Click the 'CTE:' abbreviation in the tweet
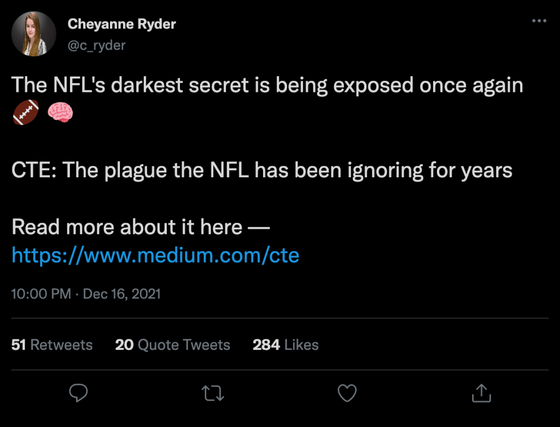560x427 pixels. pos(34,170)
